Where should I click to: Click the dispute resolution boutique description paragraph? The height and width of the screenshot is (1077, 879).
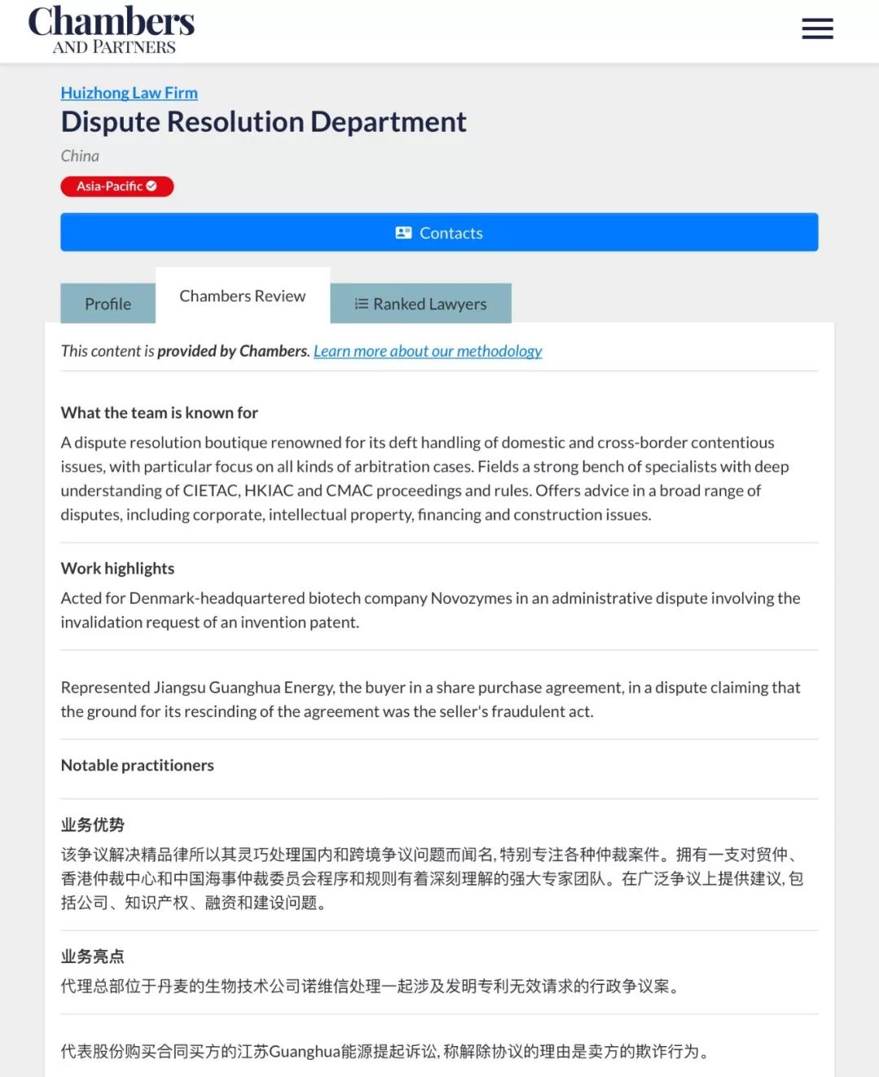pyautogui.click(x=425, y=479)
